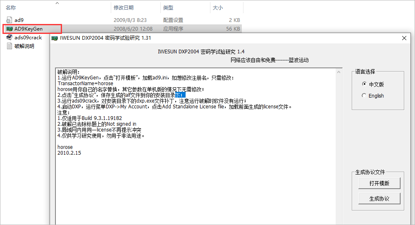Click the line starting with 1.运行AD9KeyGen

click(x=145, y=78)
